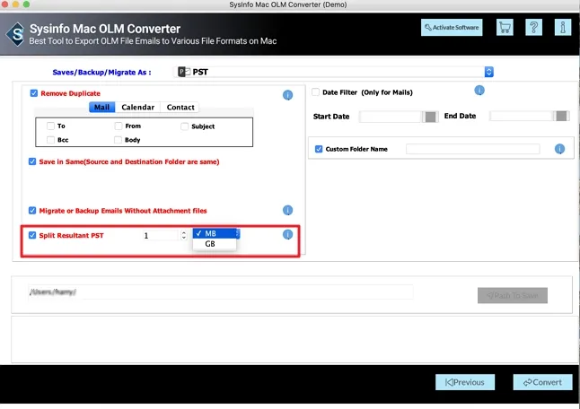Viewport: 580px width, 409px height.
Task: Tick the From field checkbox
Action: pos(119,126)
